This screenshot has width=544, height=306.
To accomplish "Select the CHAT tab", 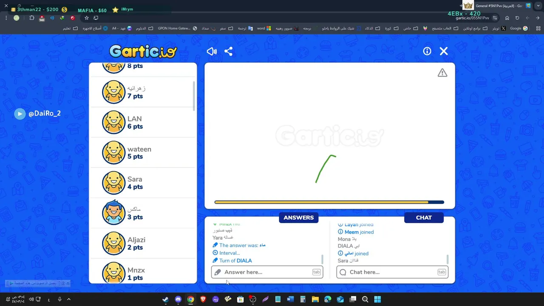I will pyautogui.click(x=424, y=218).
